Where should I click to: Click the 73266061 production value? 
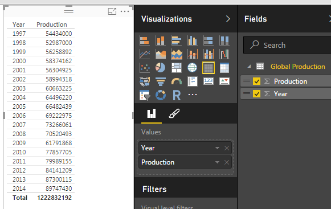pos(59,125)
